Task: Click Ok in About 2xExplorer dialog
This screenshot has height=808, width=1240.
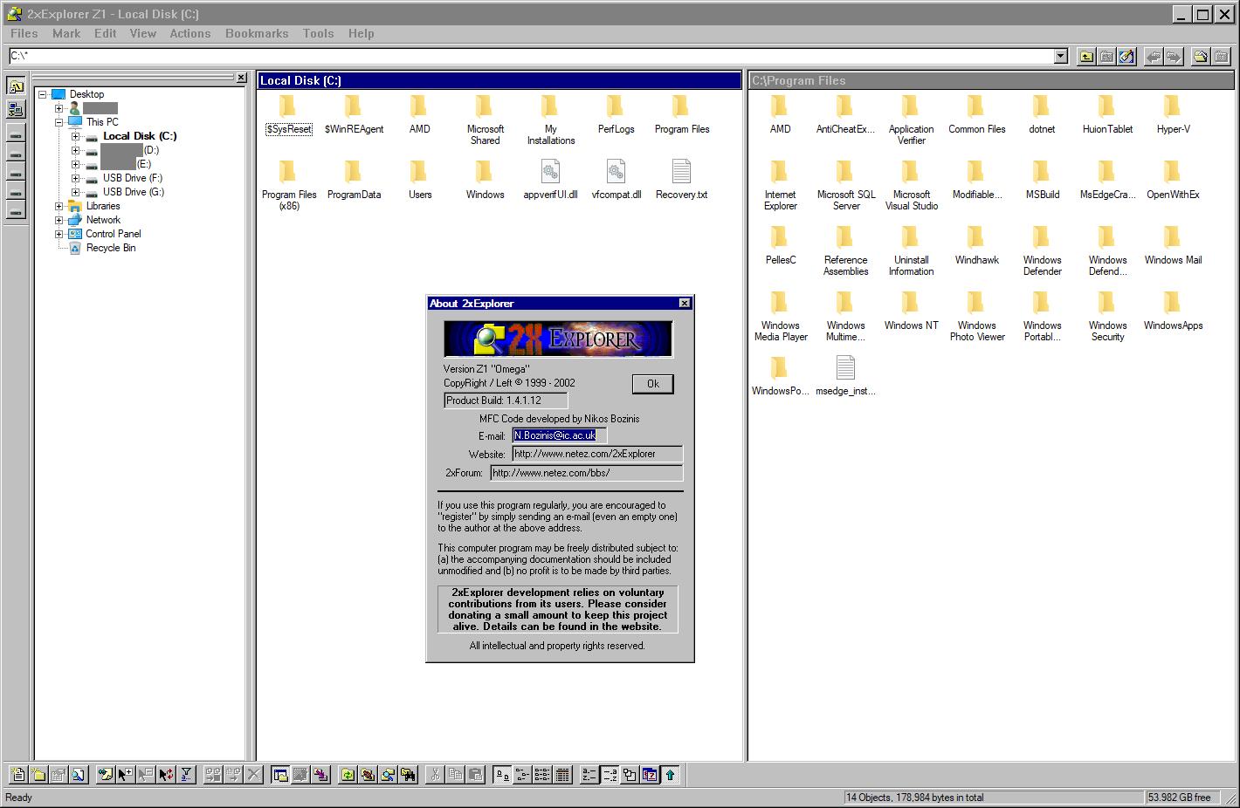Action: click(x=653, y=384)
